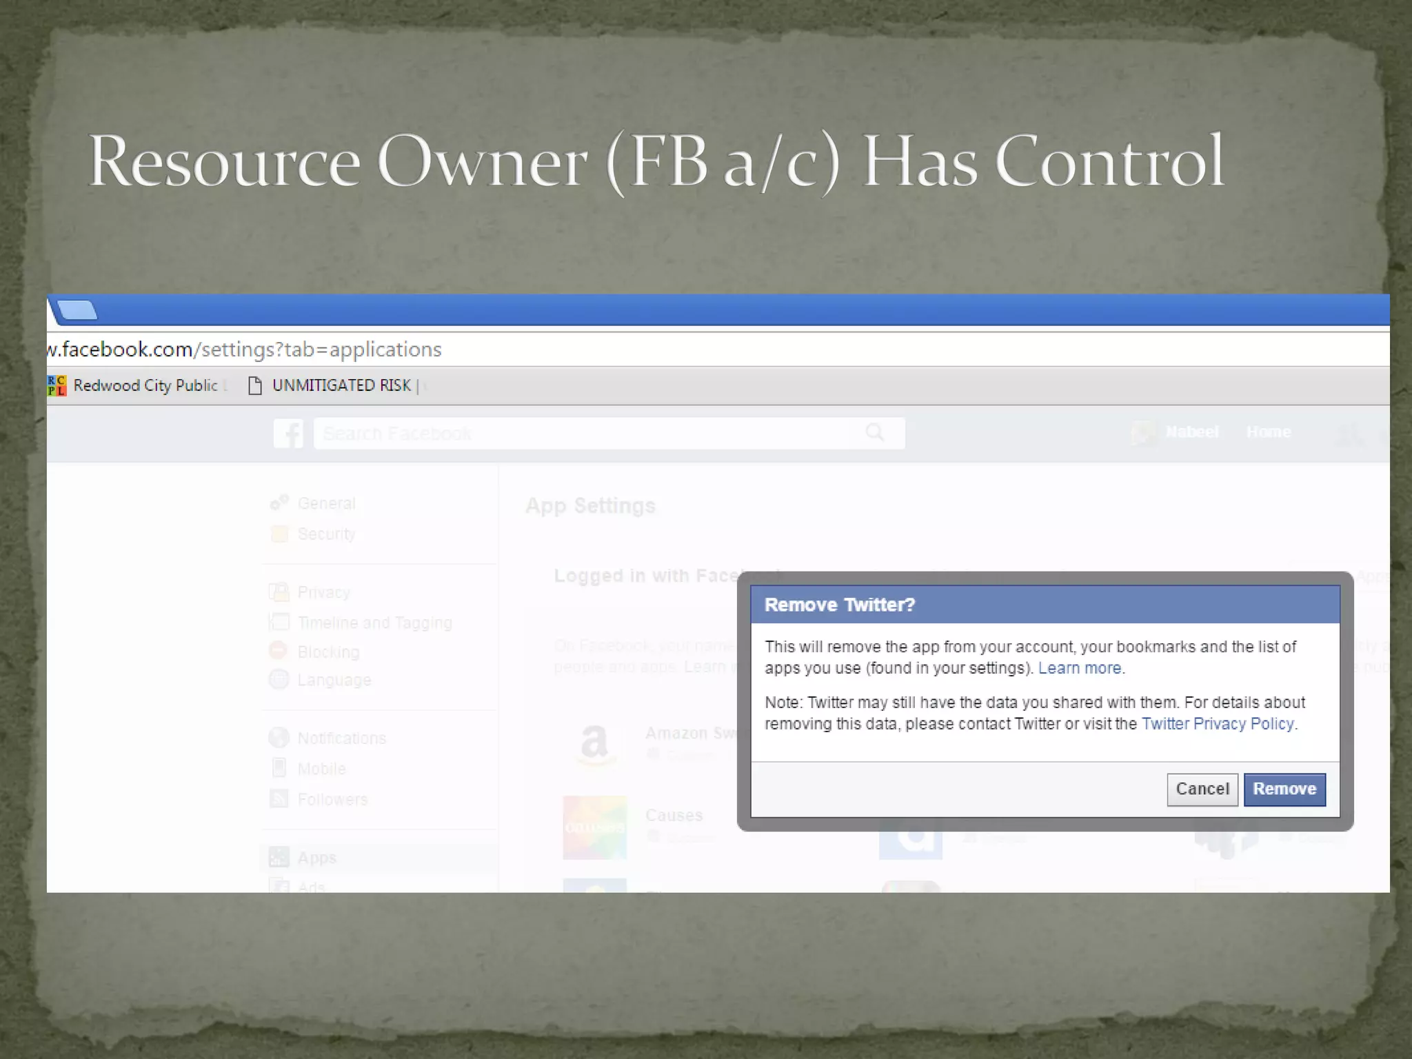Click the search magnifier icon
The width and height of the screenshot is (1412, 1059).
pos(875,432)
